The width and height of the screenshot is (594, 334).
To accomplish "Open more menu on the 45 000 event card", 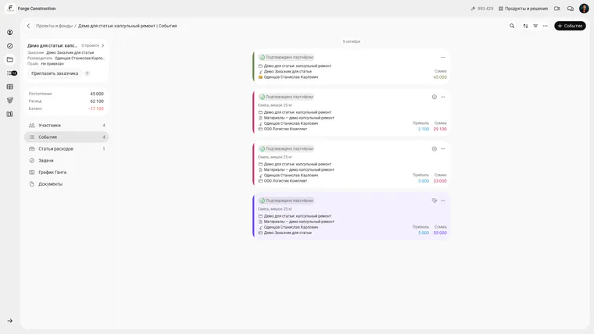I will [443, 57].
